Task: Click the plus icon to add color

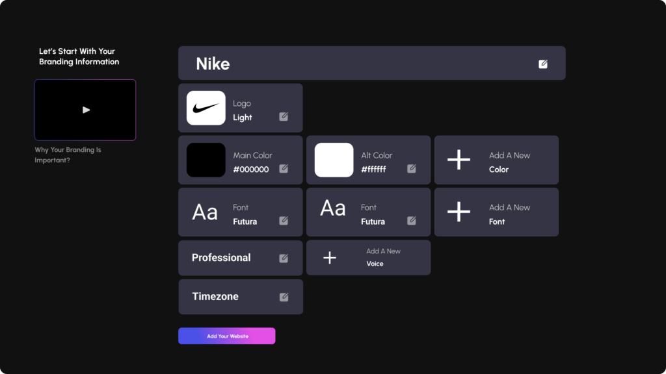Action: pyautogui.click(x=459, y=160)
